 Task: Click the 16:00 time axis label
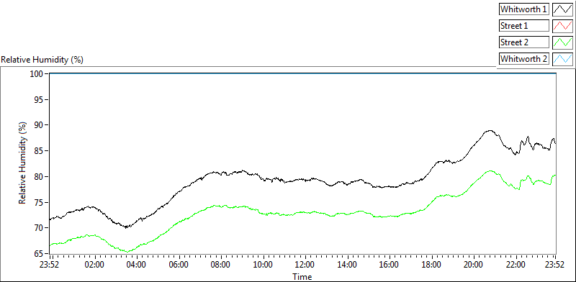[x=390, y=265]
